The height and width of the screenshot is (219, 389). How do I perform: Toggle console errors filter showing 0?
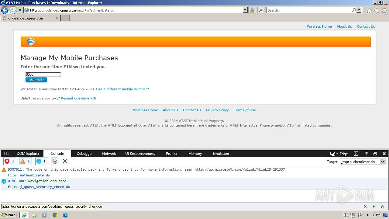9,161
